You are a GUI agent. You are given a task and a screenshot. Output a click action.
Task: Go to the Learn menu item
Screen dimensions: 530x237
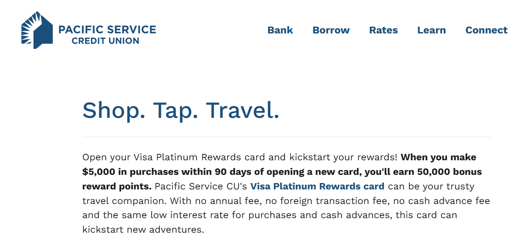tap(431, 30)
